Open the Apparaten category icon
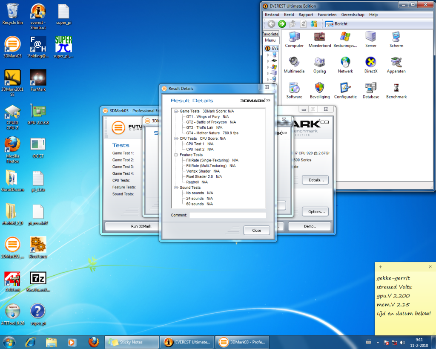The width and height of the screenshot is (436, 349). point(396,65)
